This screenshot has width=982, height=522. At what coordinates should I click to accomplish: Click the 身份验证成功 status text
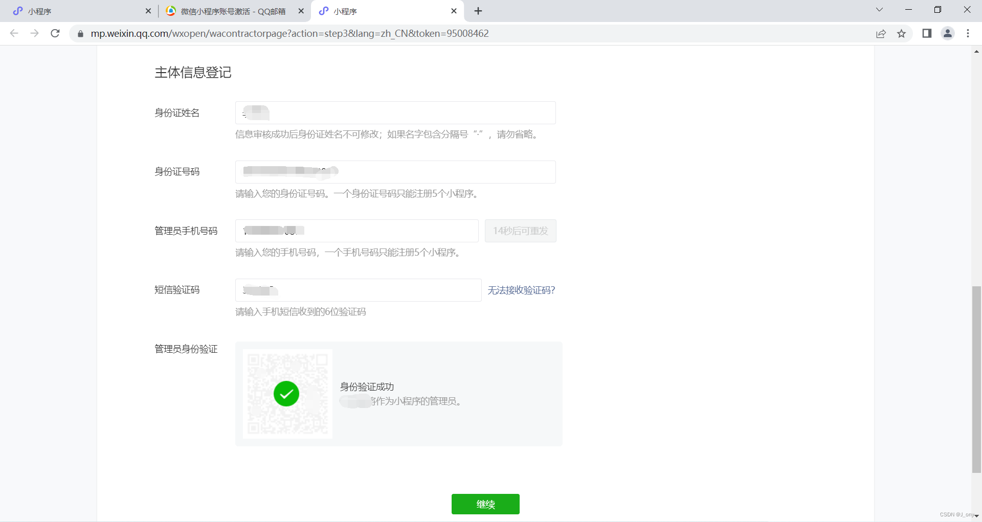point(367,387)
